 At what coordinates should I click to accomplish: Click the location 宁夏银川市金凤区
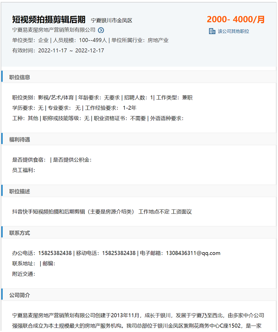pyautogui.click(x=112, y=20)
